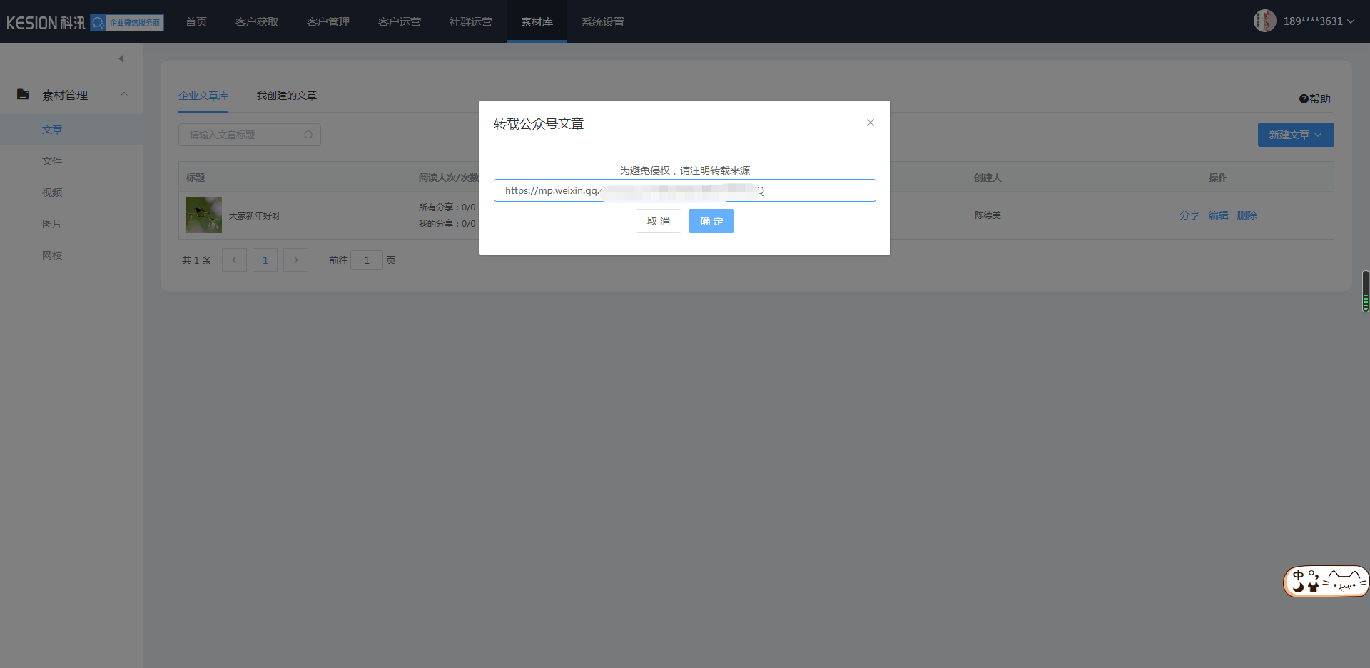Click the 取消 cancel button
1370x668 pixels.
click(658, 221)
